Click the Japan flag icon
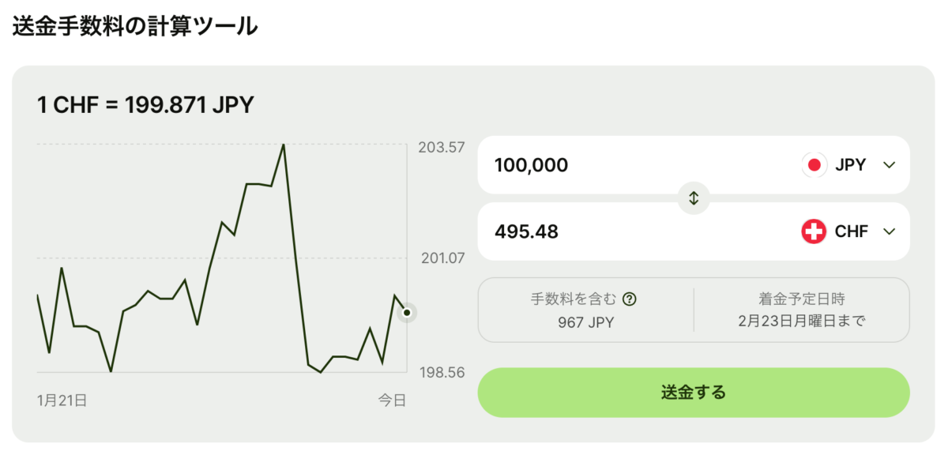Screen dimensions: 948x455 click(814, 165)
